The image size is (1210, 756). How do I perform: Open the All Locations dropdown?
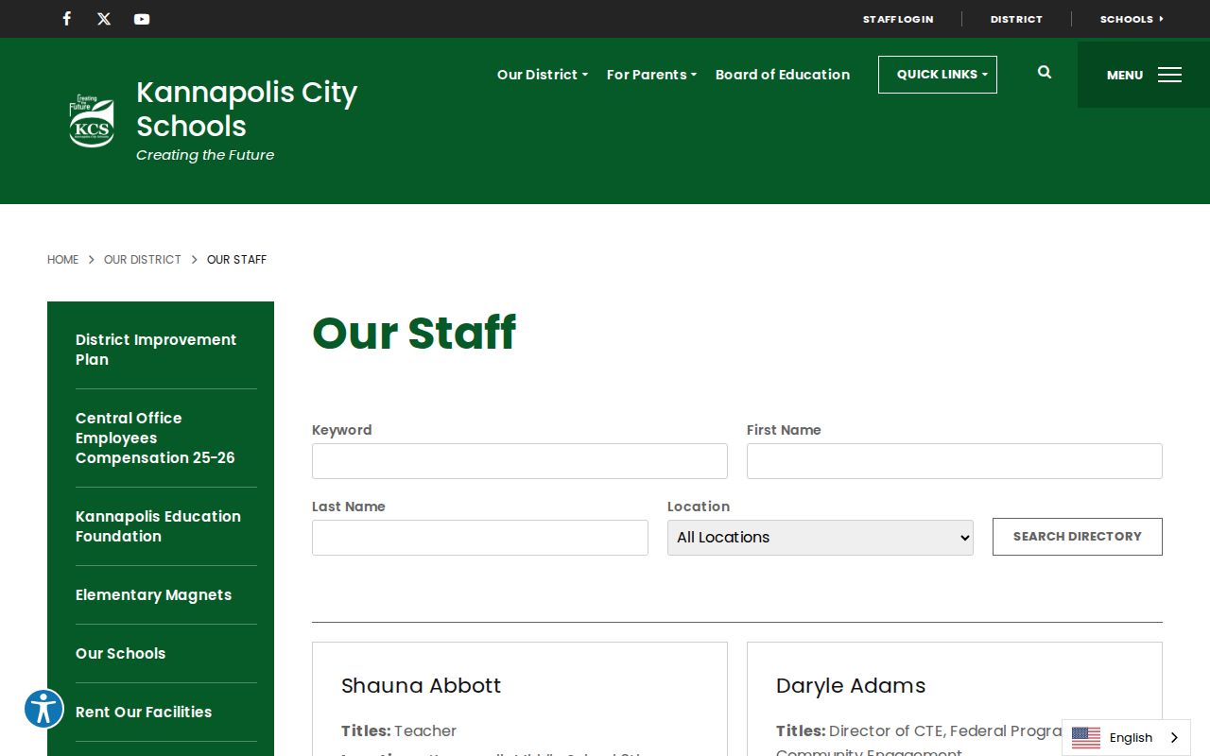(821, 538)
